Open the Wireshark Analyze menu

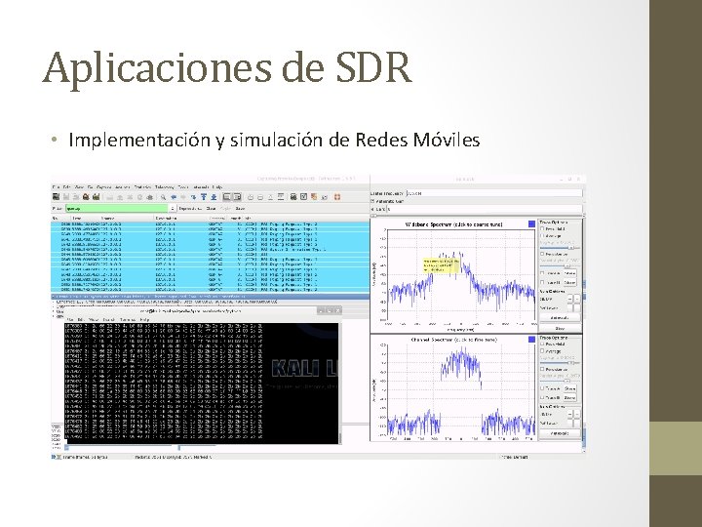122,187
